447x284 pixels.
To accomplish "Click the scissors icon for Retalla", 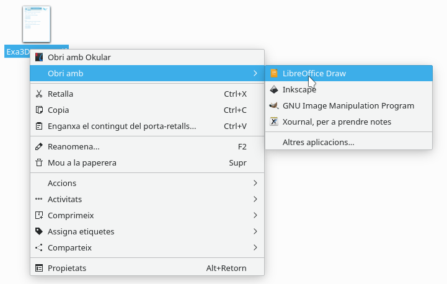I will pyautogui.click(x=39, y=94).
